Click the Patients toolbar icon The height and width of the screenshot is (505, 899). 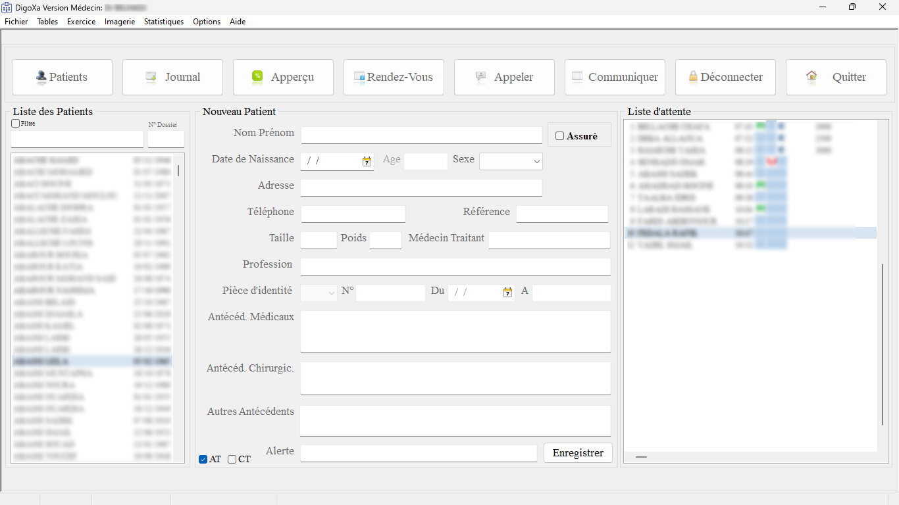[x=41, y=77]
